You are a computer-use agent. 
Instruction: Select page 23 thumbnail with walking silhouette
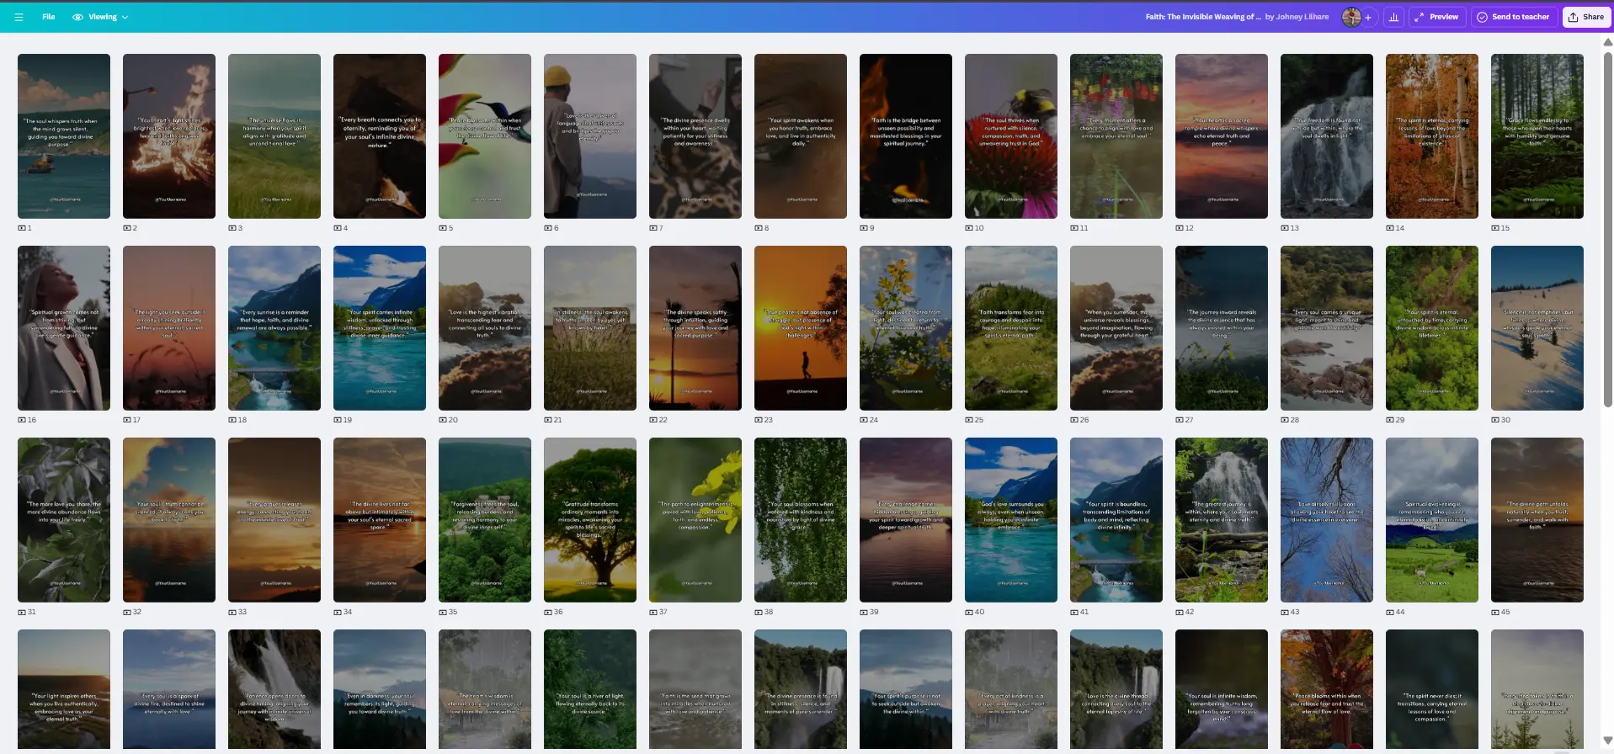click(x=801, y=328)
